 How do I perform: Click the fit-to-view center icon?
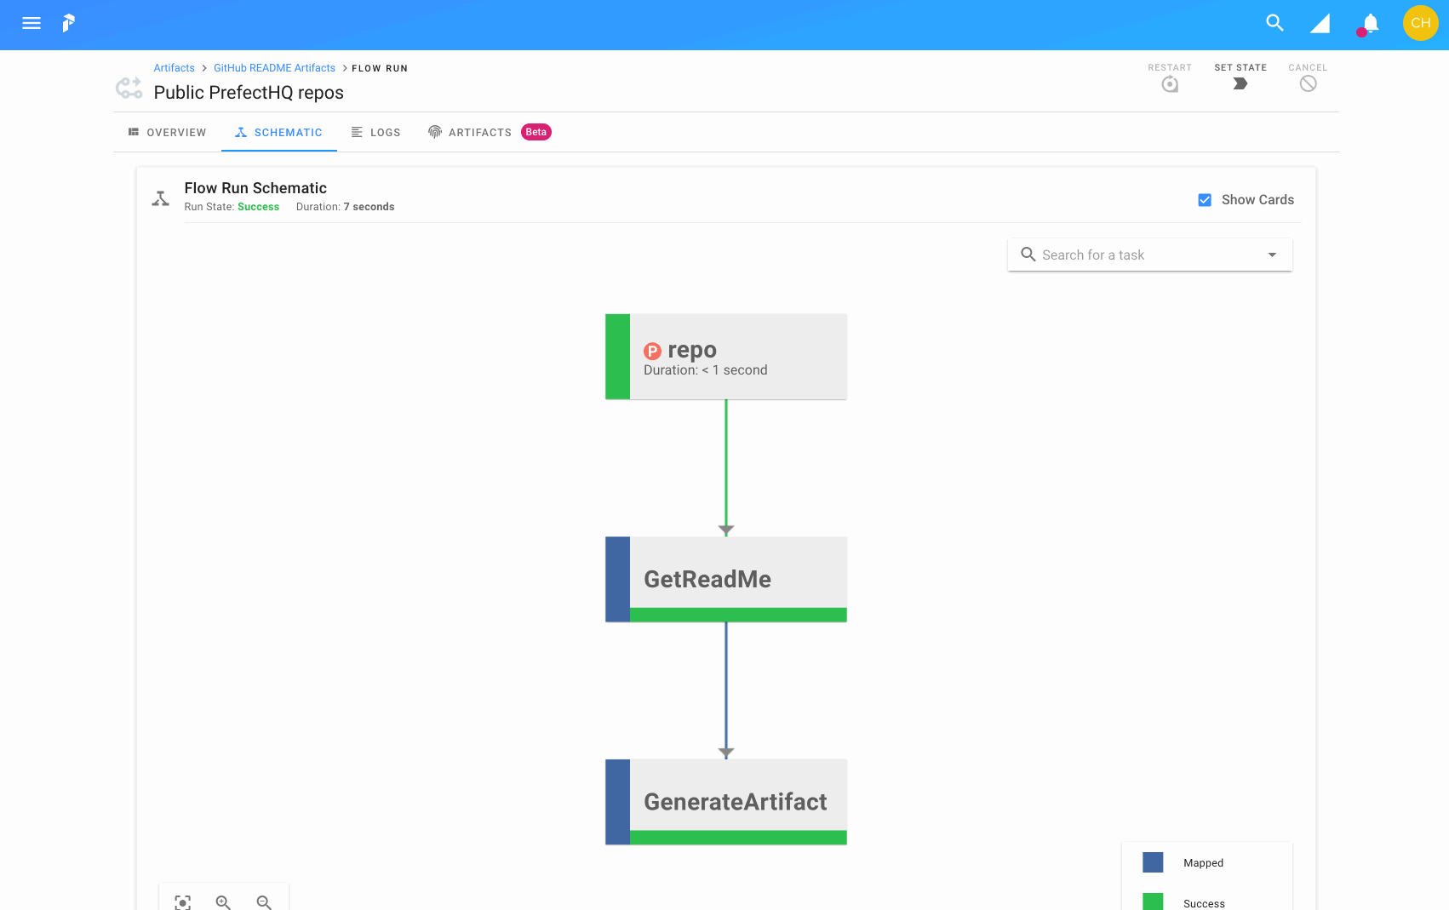(182, 902)
